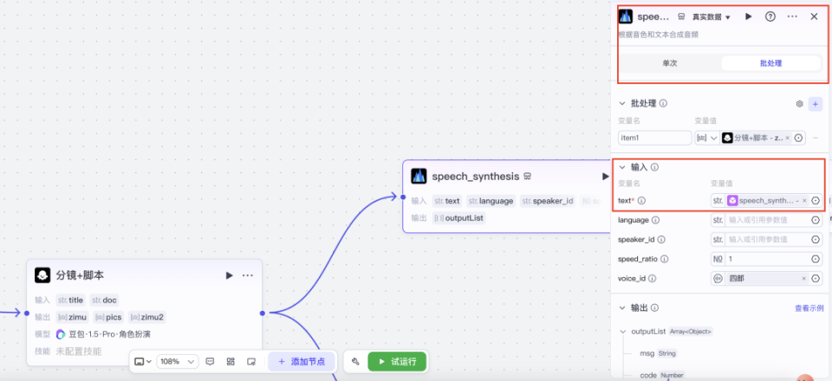The width and height of the screenshot is (832, 381).
Task: Click the grid layout icon in the bottom toolbar
Action: (231, 361)
